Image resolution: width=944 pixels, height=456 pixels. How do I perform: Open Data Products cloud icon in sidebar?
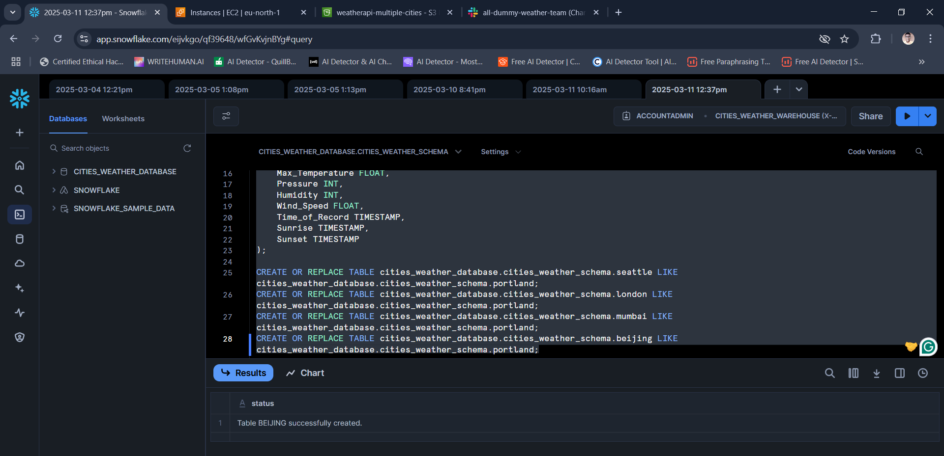(20, 264)
